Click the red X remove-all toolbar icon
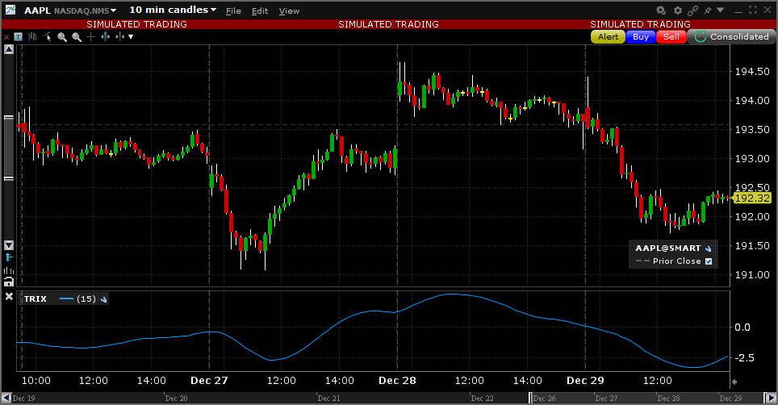Viewport: 778px width, 405px height. click(x=6, y=37)
